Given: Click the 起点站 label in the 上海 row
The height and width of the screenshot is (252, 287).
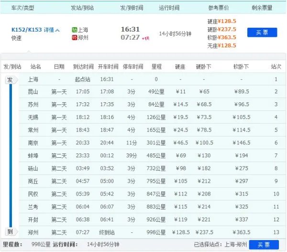Looking at the screenshot, I should click(83, 79).
